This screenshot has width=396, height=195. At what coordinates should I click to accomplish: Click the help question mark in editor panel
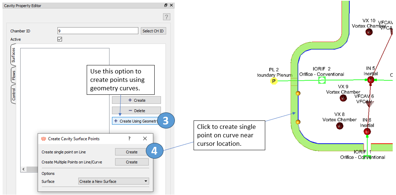point(166,17)
